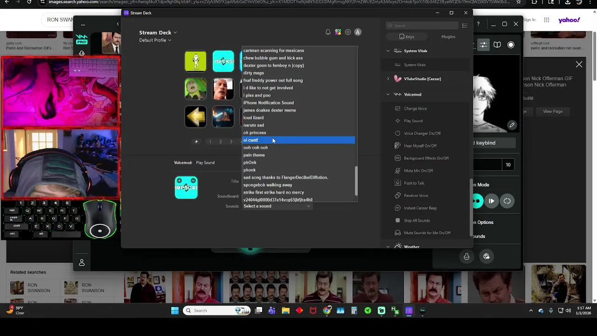The height and width of the screenshot is (336, 597).
Task: Open the account avatar 'A' icon
Action: pos(358,32)
